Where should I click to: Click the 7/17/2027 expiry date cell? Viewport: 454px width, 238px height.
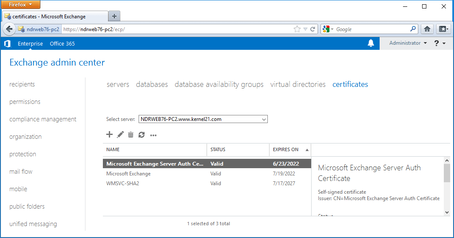click(x=284, y=184)
